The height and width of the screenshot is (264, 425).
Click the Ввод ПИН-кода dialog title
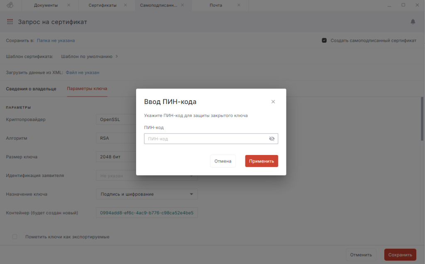click(170, 102)
